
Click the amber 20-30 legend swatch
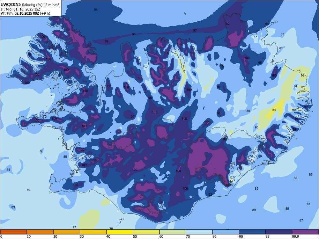(67, 232)
